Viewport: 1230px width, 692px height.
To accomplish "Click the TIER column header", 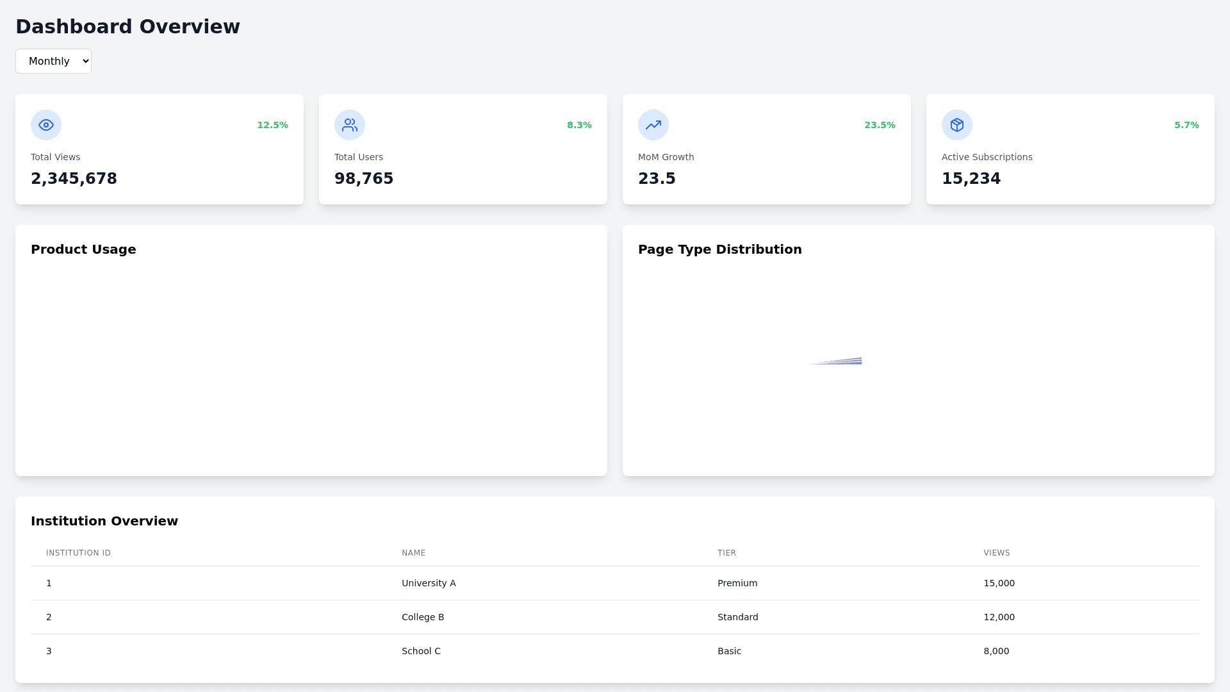I will point(726,552).
